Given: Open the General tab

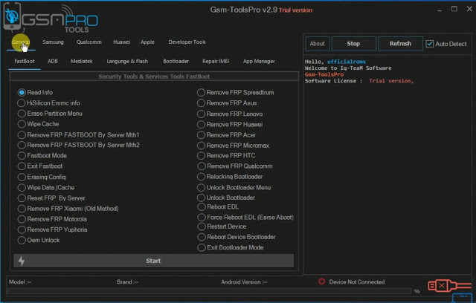Looking at the screenshot, I should click(x=21, y=42).
